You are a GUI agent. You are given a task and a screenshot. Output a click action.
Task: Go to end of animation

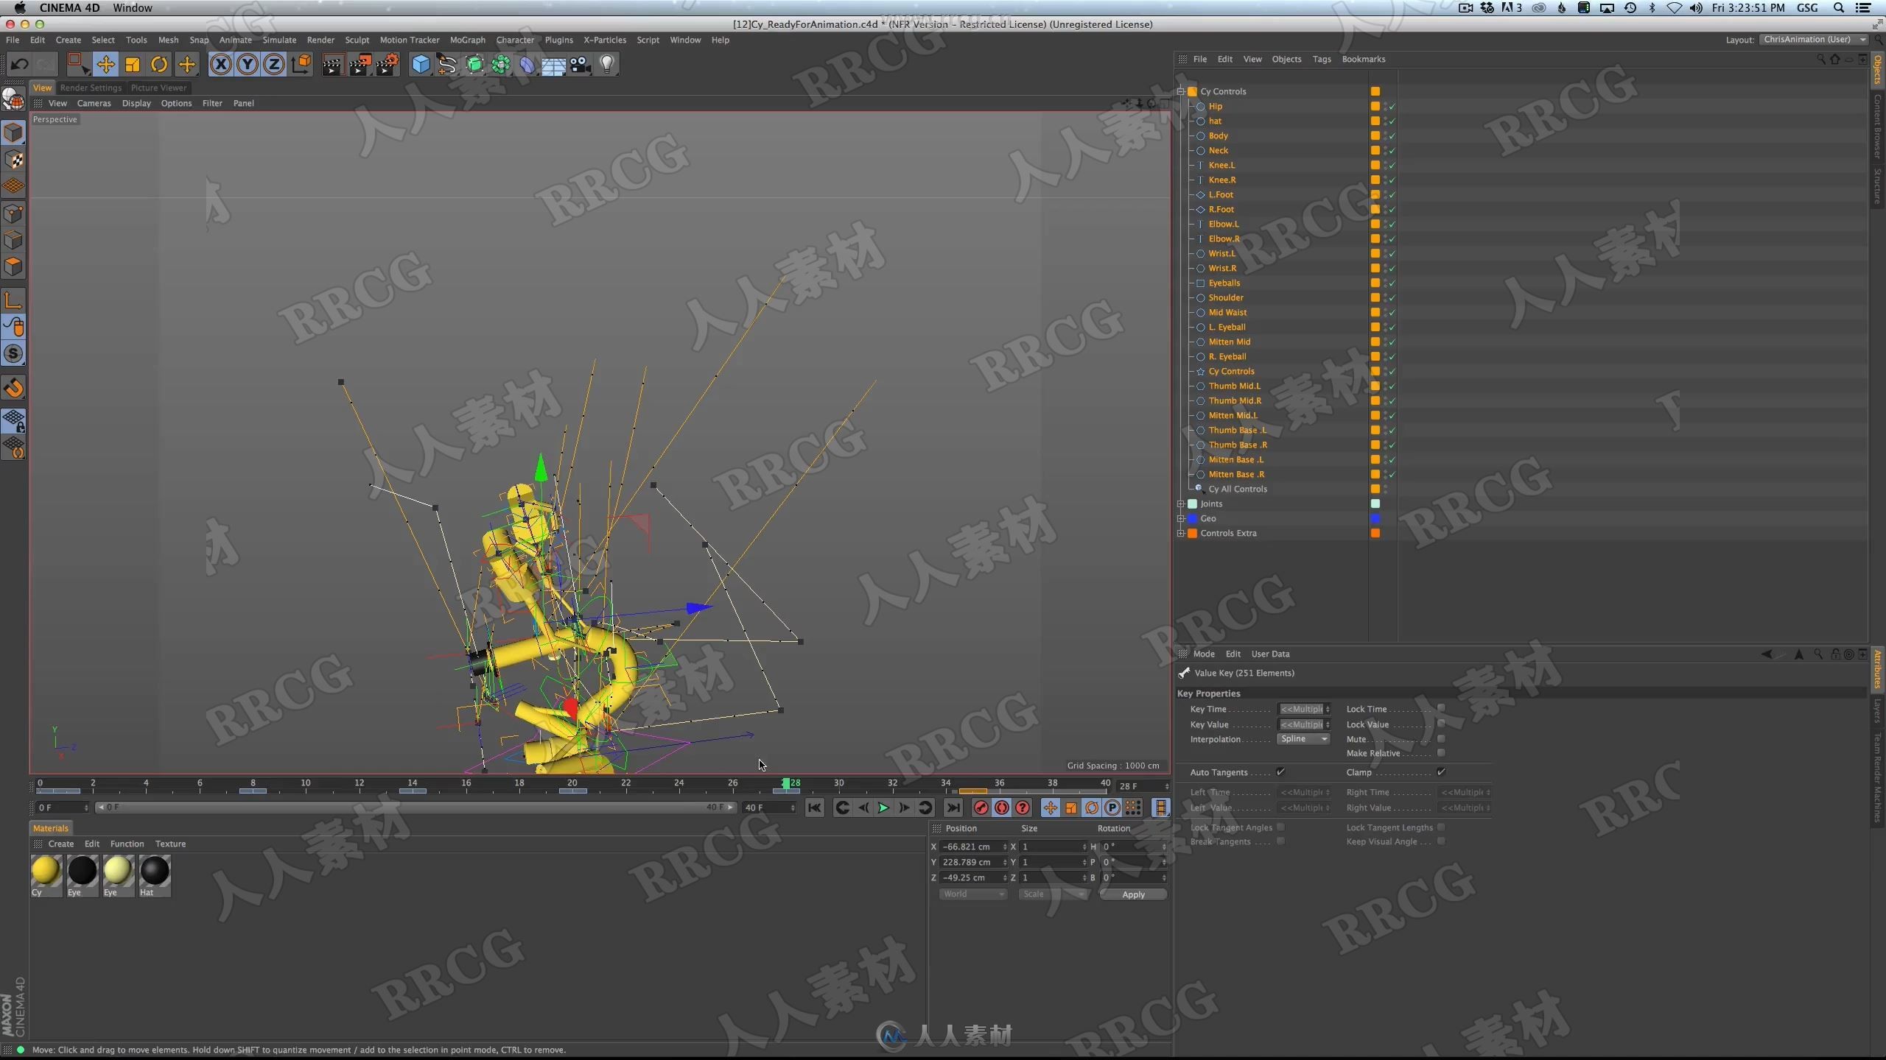(953, 808)
